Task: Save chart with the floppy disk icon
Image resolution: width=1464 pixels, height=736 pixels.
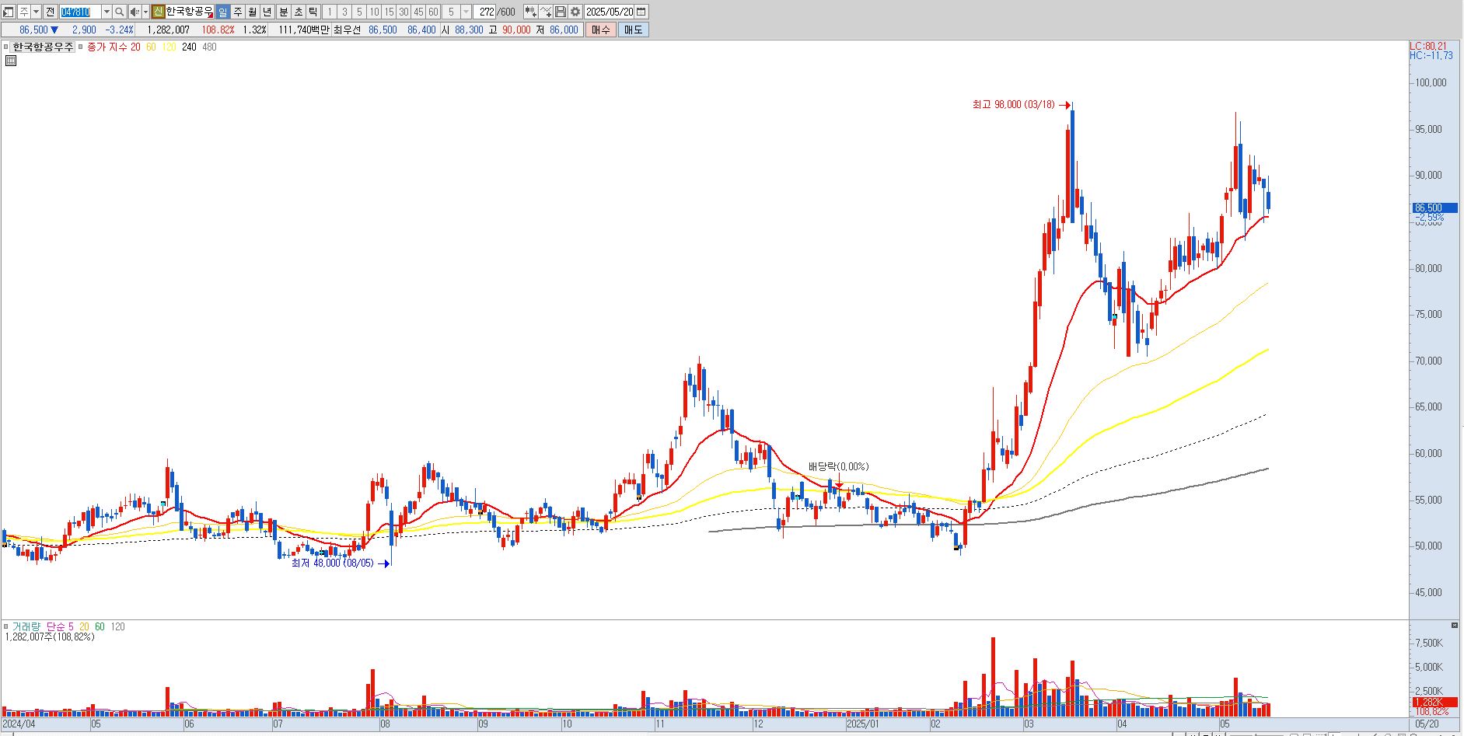Action: pos(560,12)
